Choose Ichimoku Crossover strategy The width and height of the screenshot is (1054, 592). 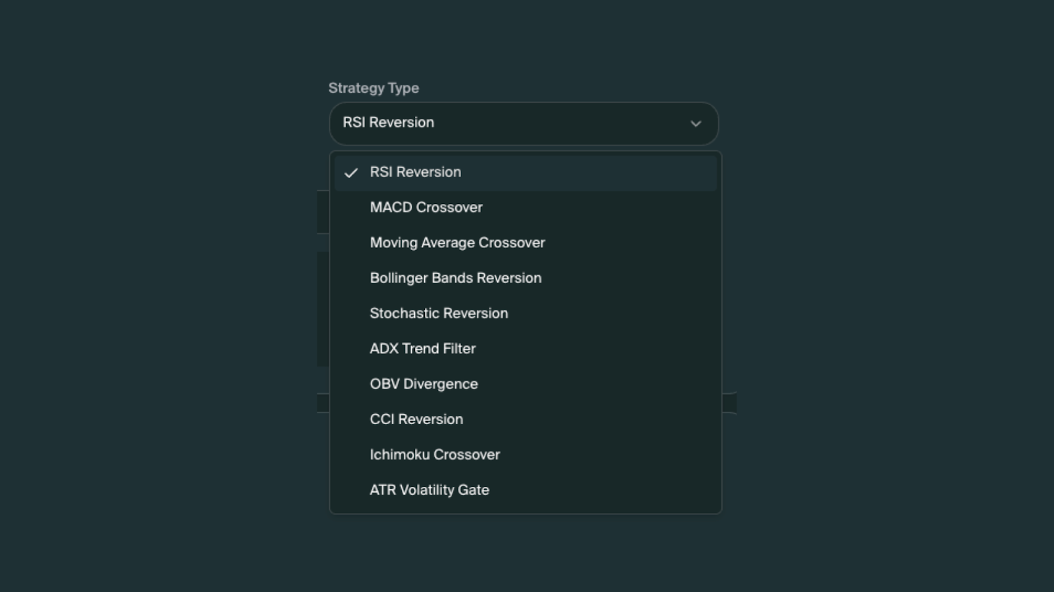(x=526, y=455)
